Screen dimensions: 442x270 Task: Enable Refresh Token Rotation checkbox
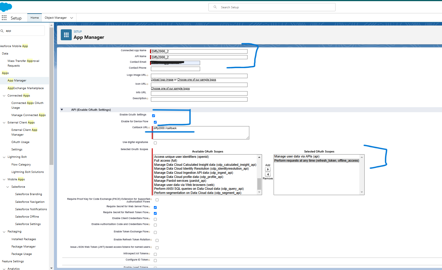(157, 240)
